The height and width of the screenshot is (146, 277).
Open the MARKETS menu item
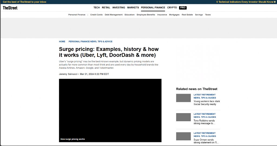pyautogui.click(x=133, y=8)
